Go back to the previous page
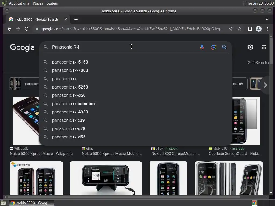 pos(9,29)
